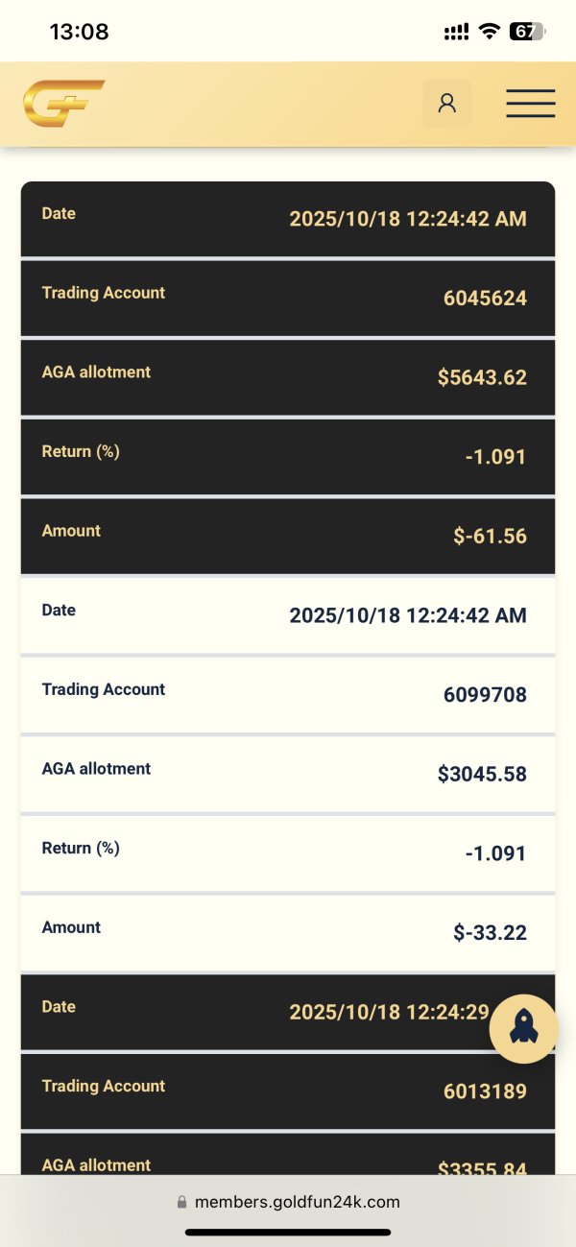Screen dimensions: 576x1247
Task: Tap the $-61.56 amount value
Action: point(490,536)
